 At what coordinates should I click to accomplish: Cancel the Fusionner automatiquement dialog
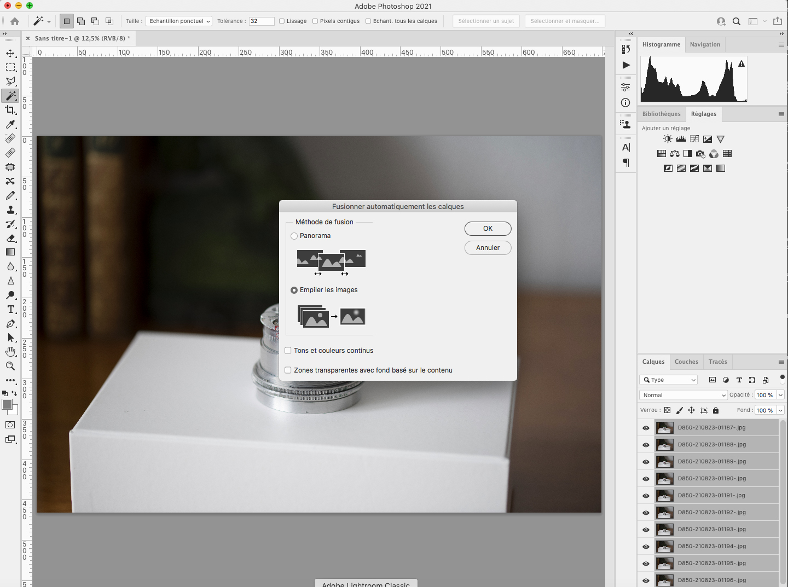[488, 247]
